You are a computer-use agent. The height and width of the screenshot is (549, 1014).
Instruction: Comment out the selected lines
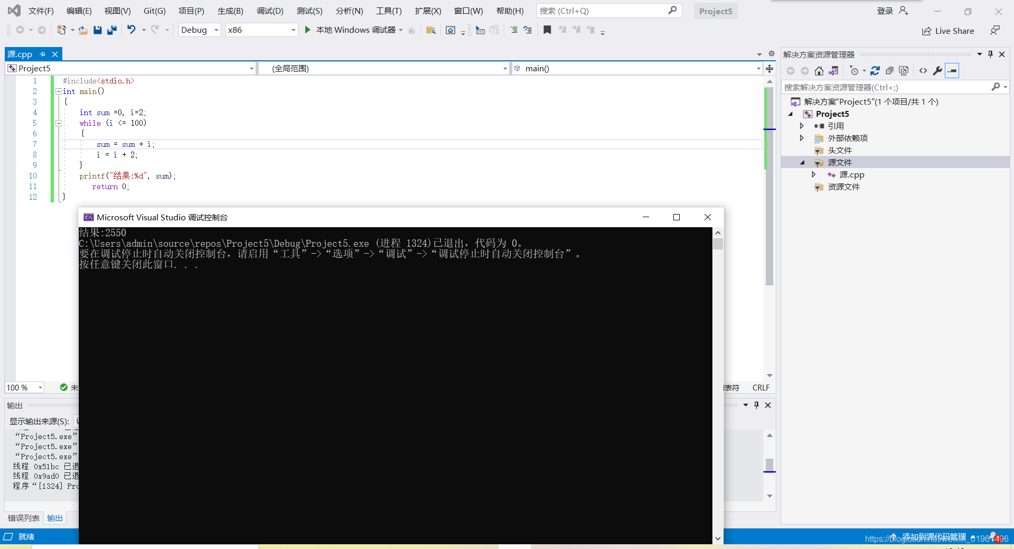(513, 30)
